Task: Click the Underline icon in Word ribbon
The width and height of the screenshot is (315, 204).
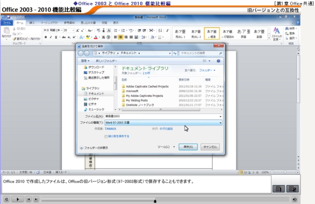Action: 56,37
